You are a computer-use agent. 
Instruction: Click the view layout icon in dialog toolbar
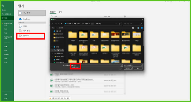[x=133, y=28]
